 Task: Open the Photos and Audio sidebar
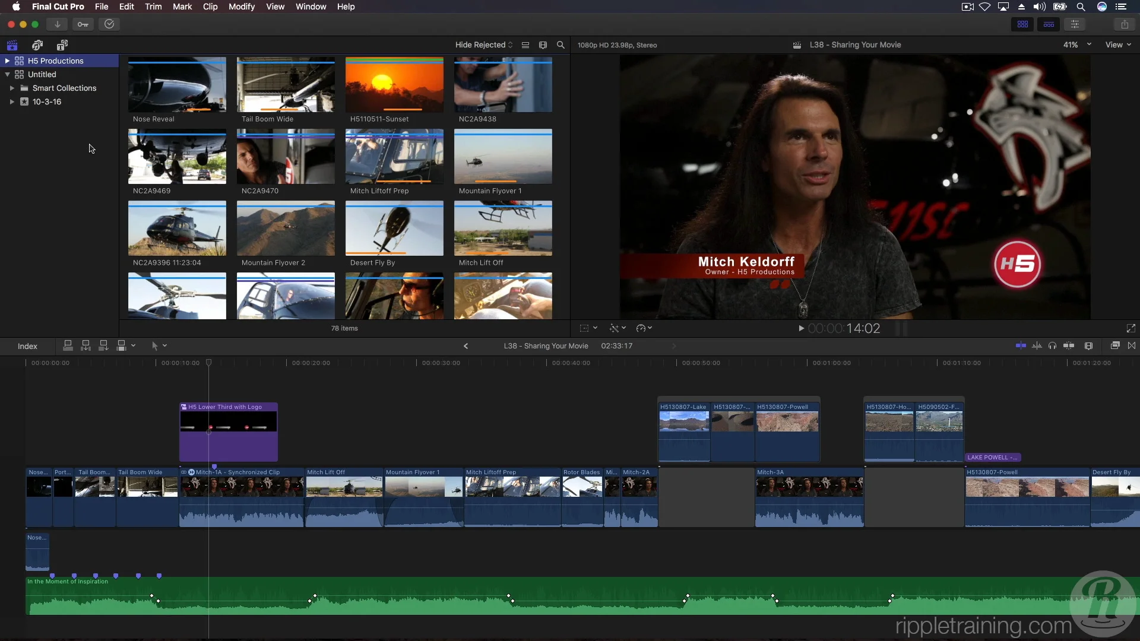[37, 45]
